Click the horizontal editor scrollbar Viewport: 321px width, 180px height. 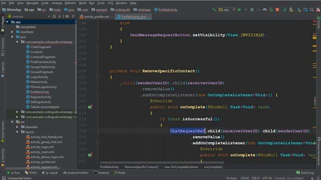[x=162, y=162]
